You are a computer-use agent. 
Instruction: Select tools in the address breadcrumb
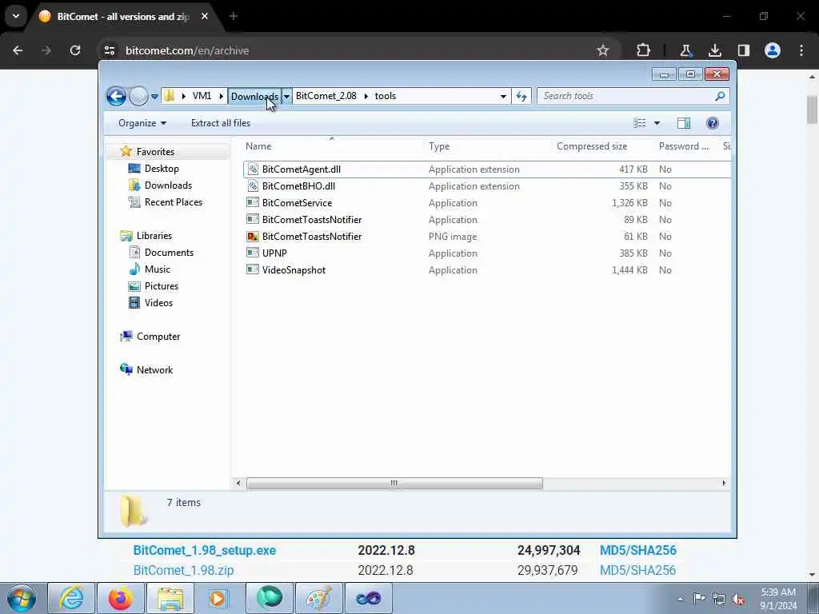[386, 96]
